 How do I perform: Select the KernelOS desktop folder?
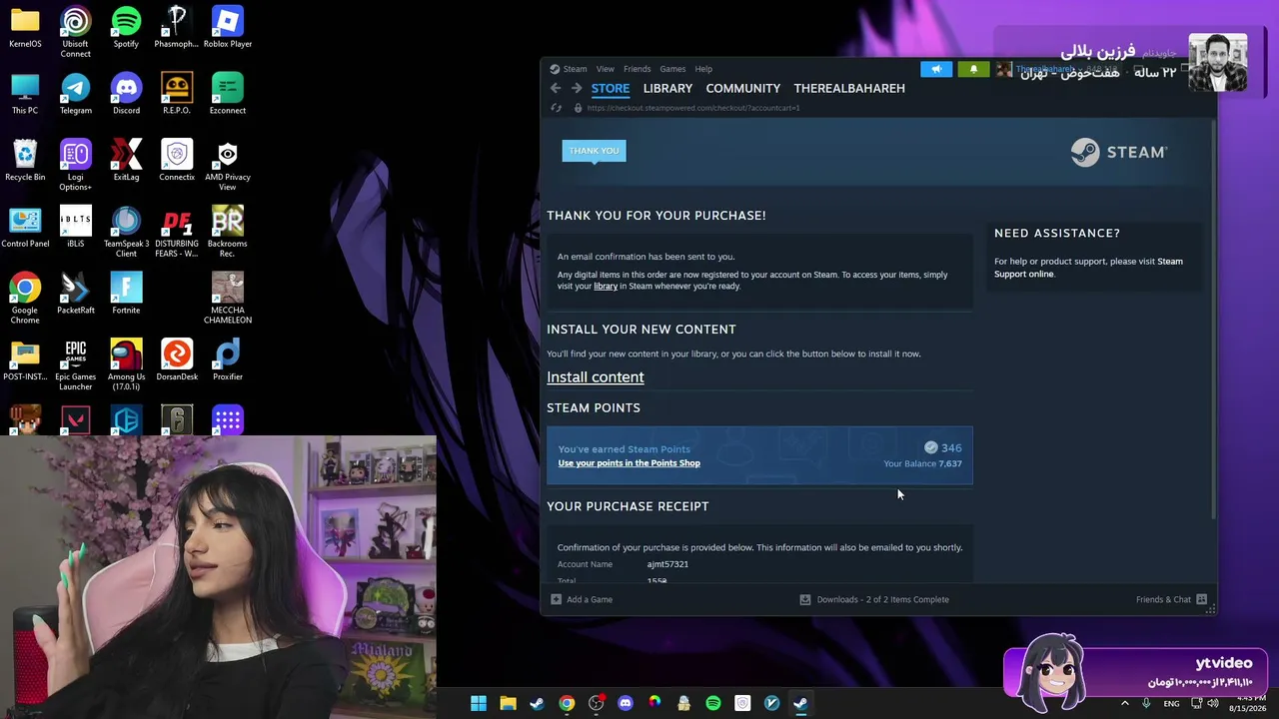click(25, 27)
